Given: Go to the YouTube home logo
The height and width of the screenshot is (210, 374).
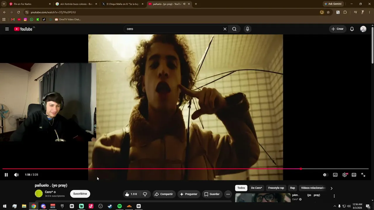Looking at the screenshot, I should point(23,29).
